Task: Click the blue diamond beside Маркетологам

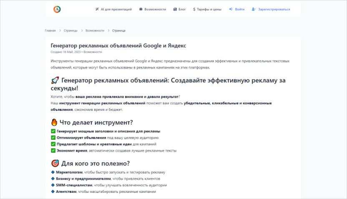Action: click(x=53, y=172)
